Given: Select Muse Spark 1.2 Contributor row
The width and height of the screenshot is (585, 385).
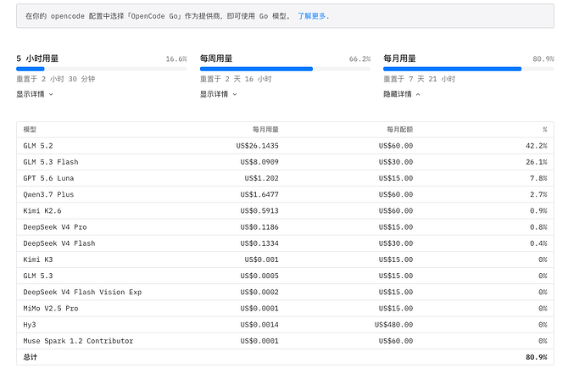Looking at the screenshot, I should pos(78,341).
